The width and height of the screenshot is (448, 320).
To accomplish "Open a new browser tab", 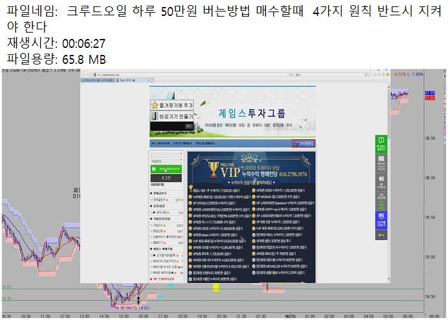I will click(152, 80).
